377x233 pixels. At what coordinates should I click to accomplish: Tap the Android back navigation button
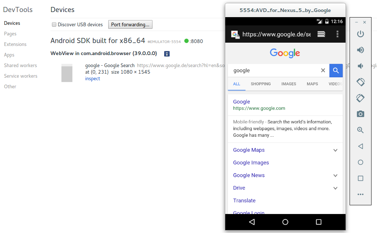pos(252,222)
